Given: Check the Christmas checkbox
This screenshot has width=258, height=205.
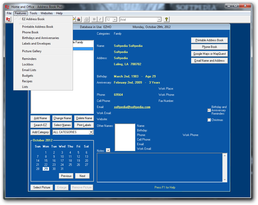Looking at the screenshot, I should [209, 120].
